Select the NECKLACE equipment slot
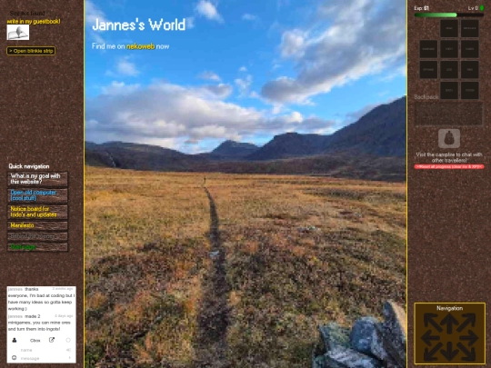491x368 pixels. pos(470,28)
